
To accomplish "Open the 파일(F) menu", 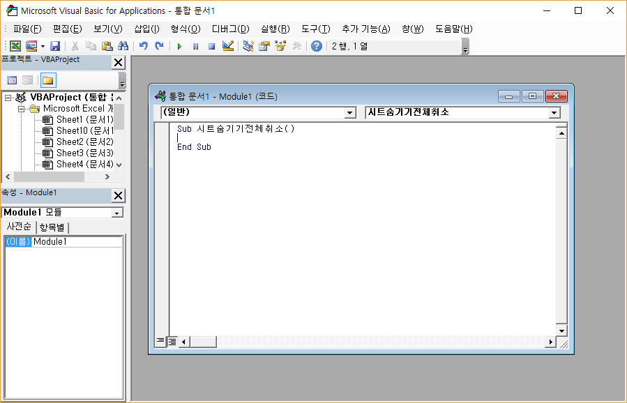I will tap(27, 29).
